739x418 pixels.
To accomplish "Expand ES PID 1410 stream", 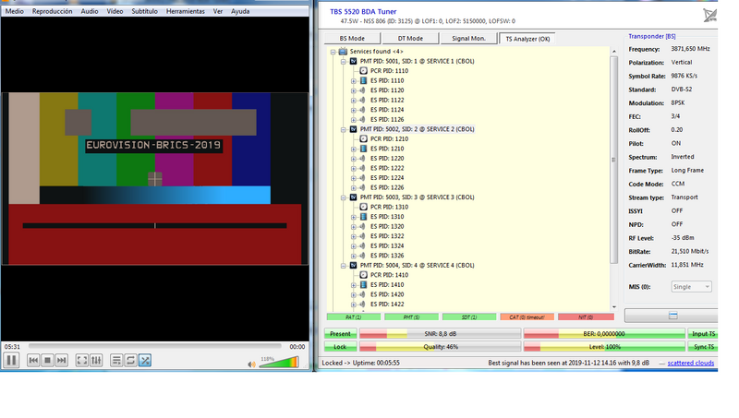I will coord(354,285).
